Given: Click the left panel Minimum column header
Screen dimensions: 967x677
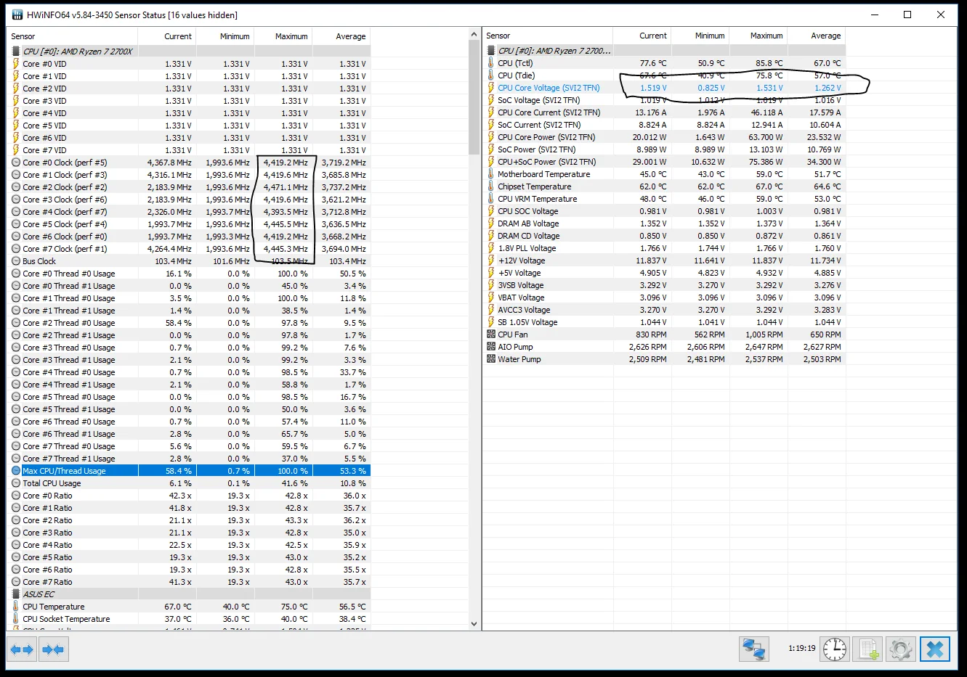Looking at the screenshot, I should point(225,36).
